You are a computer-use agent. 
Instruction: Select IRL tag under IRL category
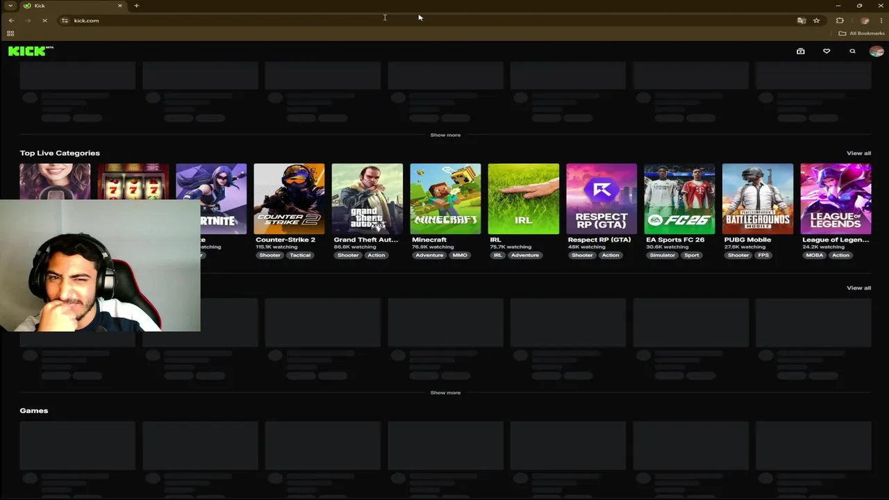tap(497, 255)
